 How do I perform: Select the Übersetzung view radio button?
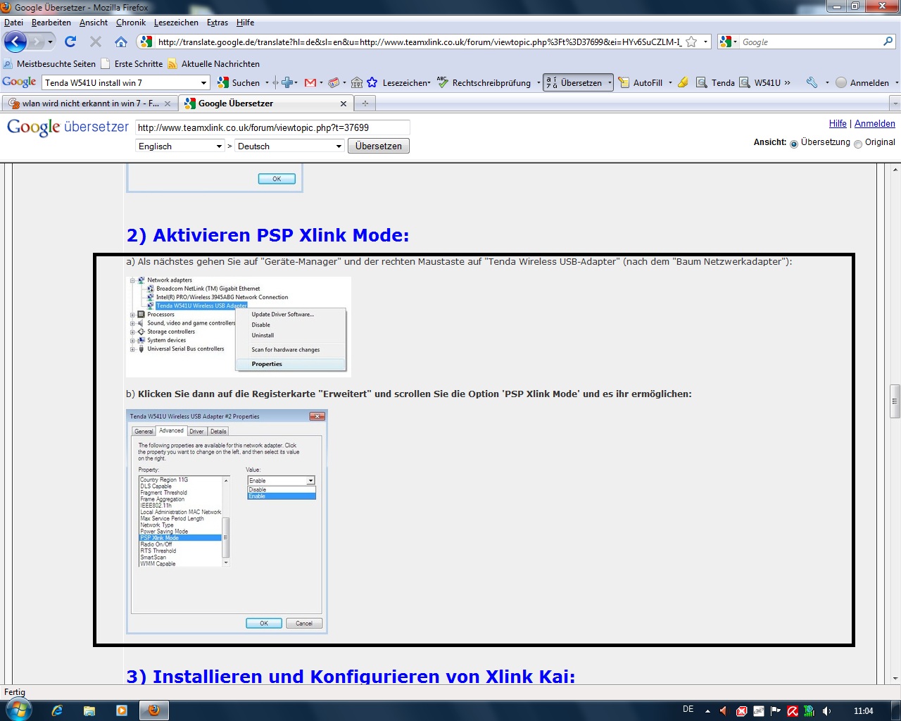[794, 144]
